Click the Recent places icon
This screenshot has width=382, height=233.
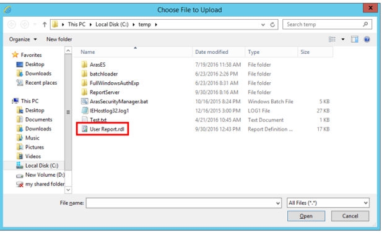click(x=19, y=83)
